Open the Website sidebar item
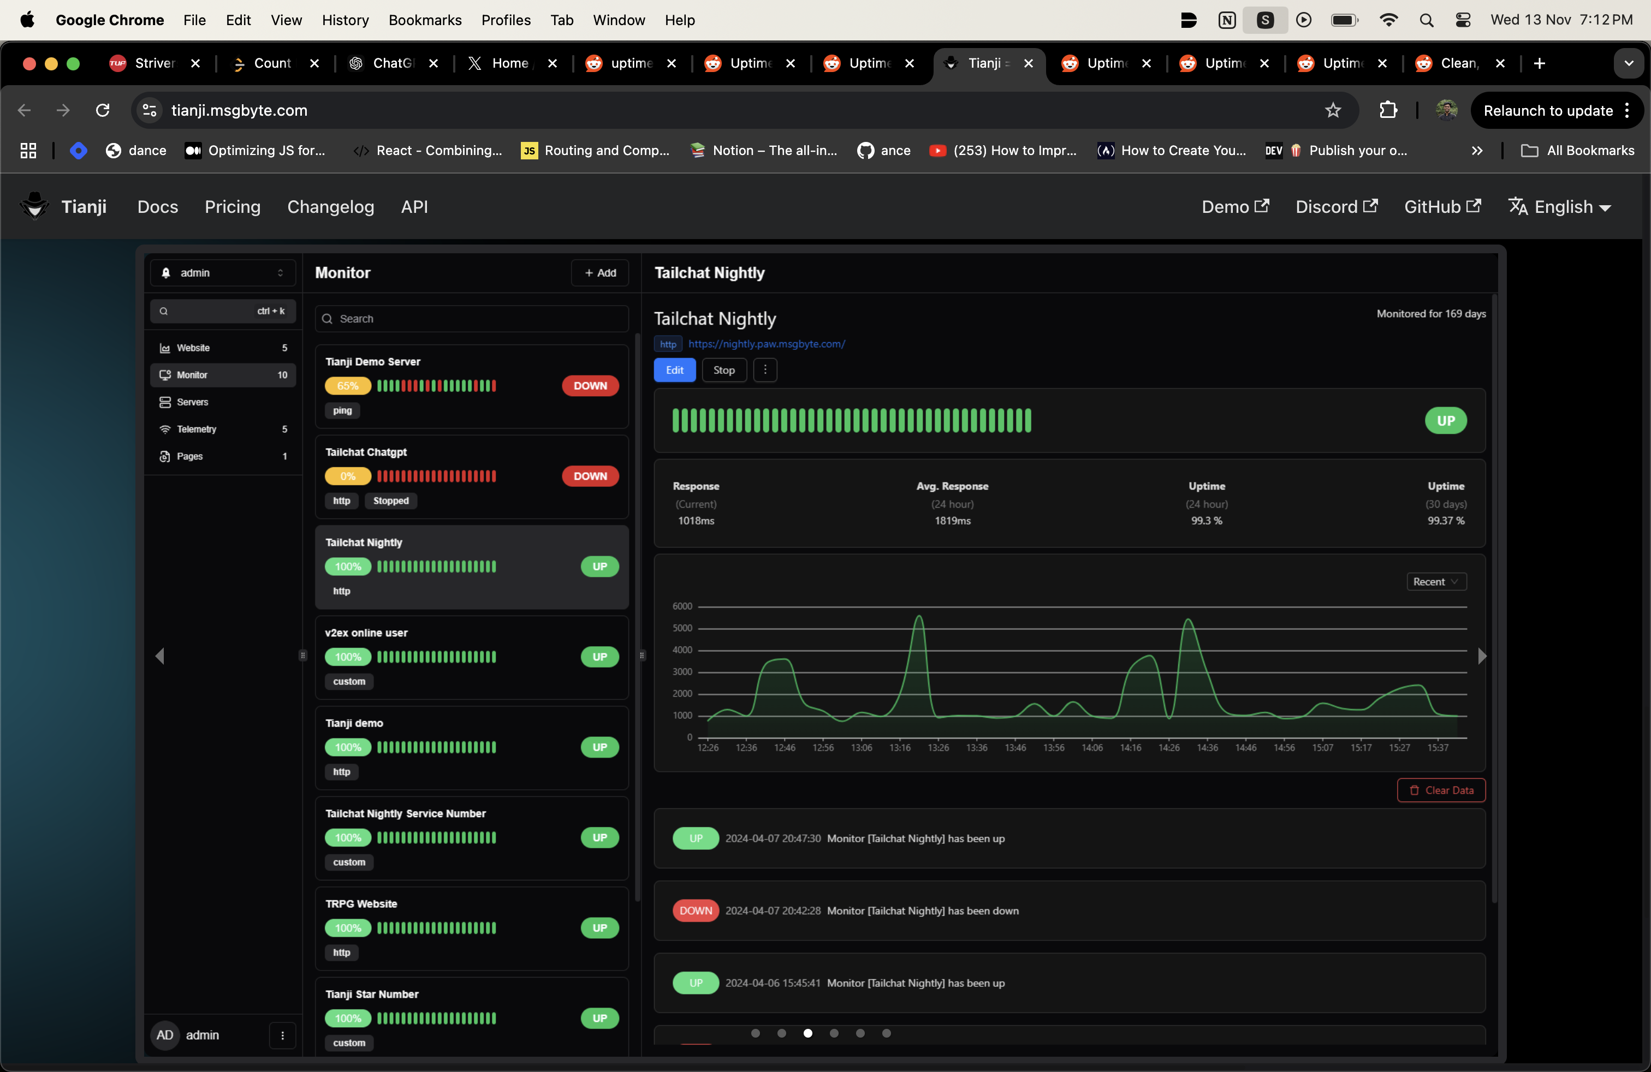The width and height of the screenshot is (1651, 1072). point(223,347)
